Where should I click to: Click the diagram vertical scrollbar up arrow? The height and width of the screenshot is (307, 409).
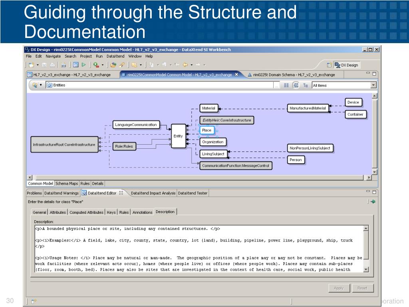coord(374,96)
